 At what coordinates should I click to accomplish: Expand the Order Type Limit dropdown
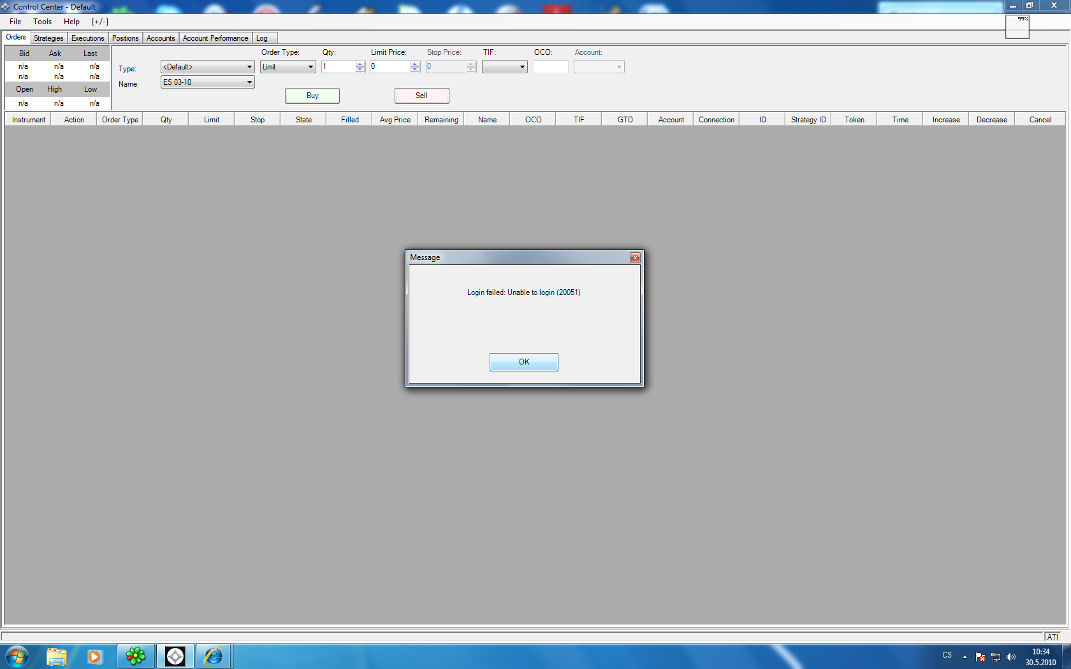click(x=310, y=67)
